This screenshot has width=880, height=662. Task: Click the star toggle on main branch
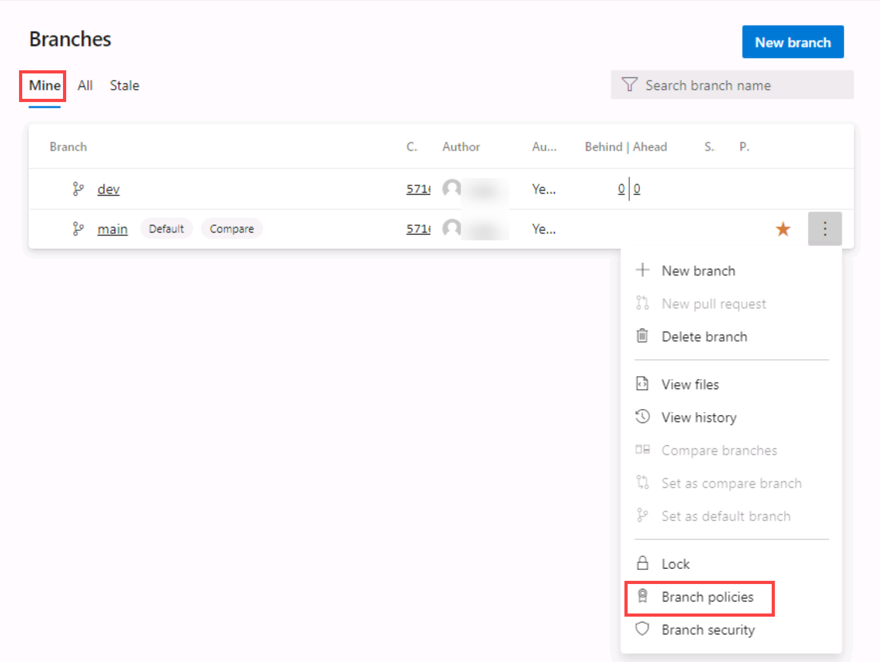click(783, 229)
